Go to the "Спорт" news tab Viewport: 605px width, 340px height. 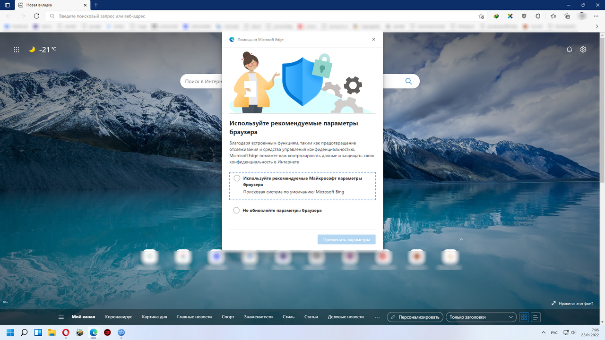(228, 317)
